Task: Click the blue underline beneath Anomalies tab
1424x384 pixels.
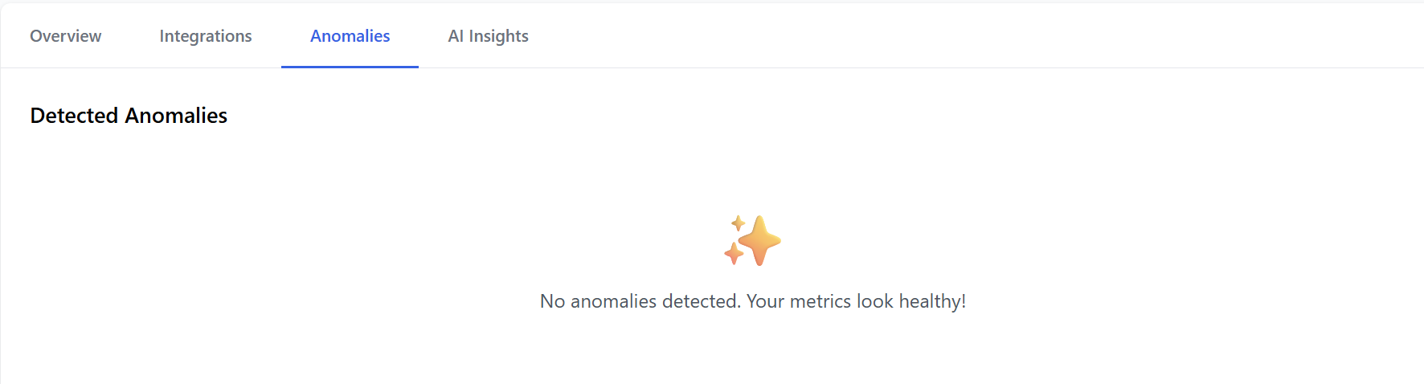Action: (x=350, y=67)
